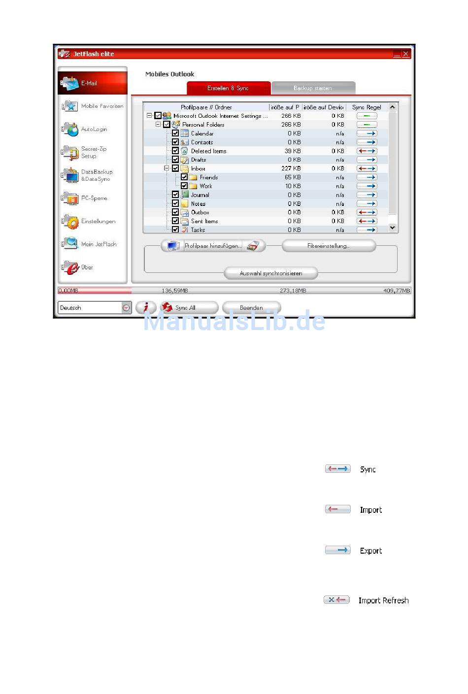Click the Notes row sync rule arrow

point(367,203)
